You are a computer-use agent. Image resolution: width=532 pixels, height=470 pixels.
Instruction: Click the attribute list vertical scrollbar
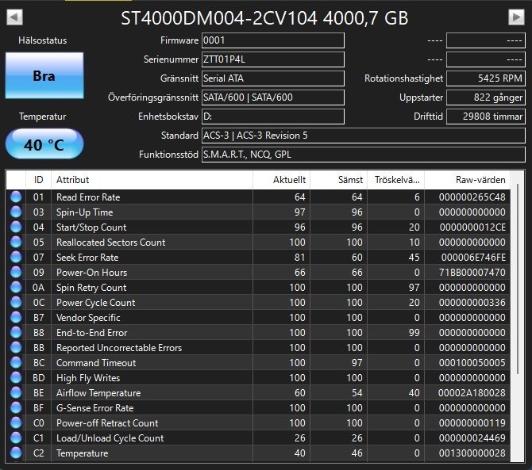pos(518,278)
